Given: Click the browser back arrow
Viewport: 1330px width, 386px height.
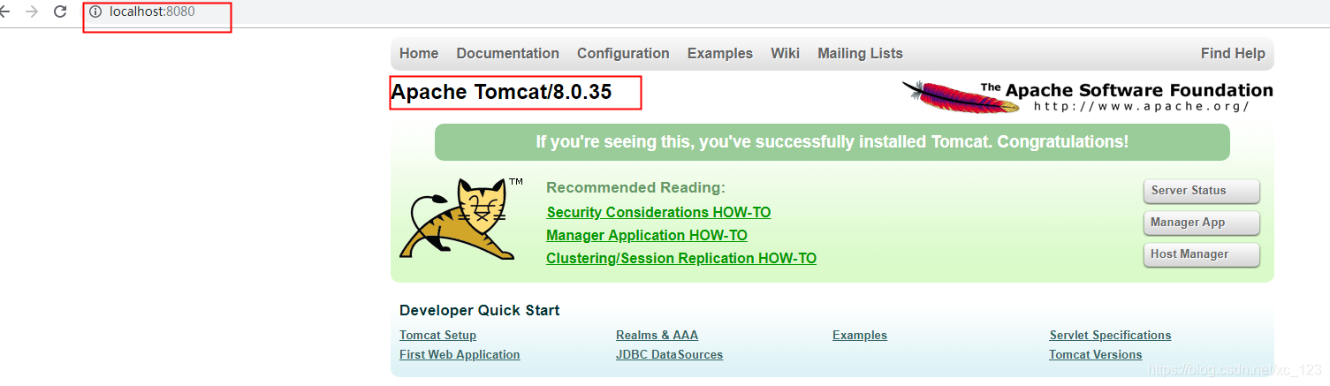Looking at the screenshot, I should pos(4,11).
